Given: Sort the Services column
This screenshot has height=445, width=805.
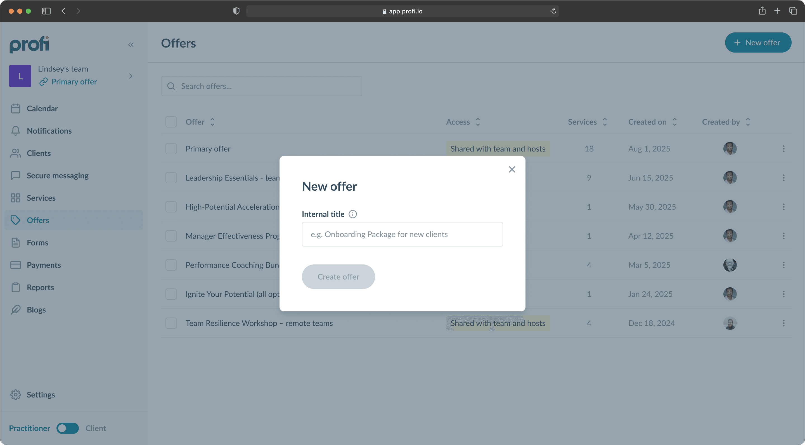Looking at the screenshot, I should (x=604, y=122).
